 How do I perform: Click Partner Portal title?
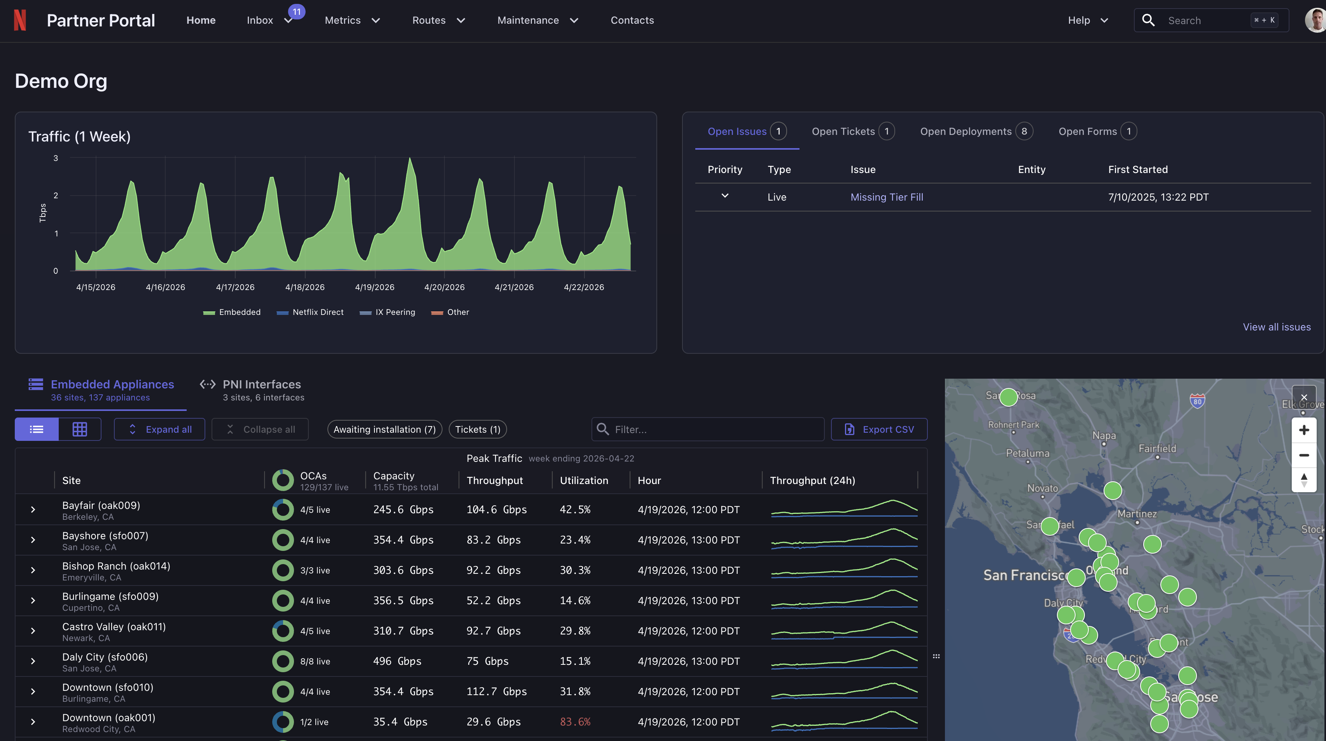click(x=101, y=20)
